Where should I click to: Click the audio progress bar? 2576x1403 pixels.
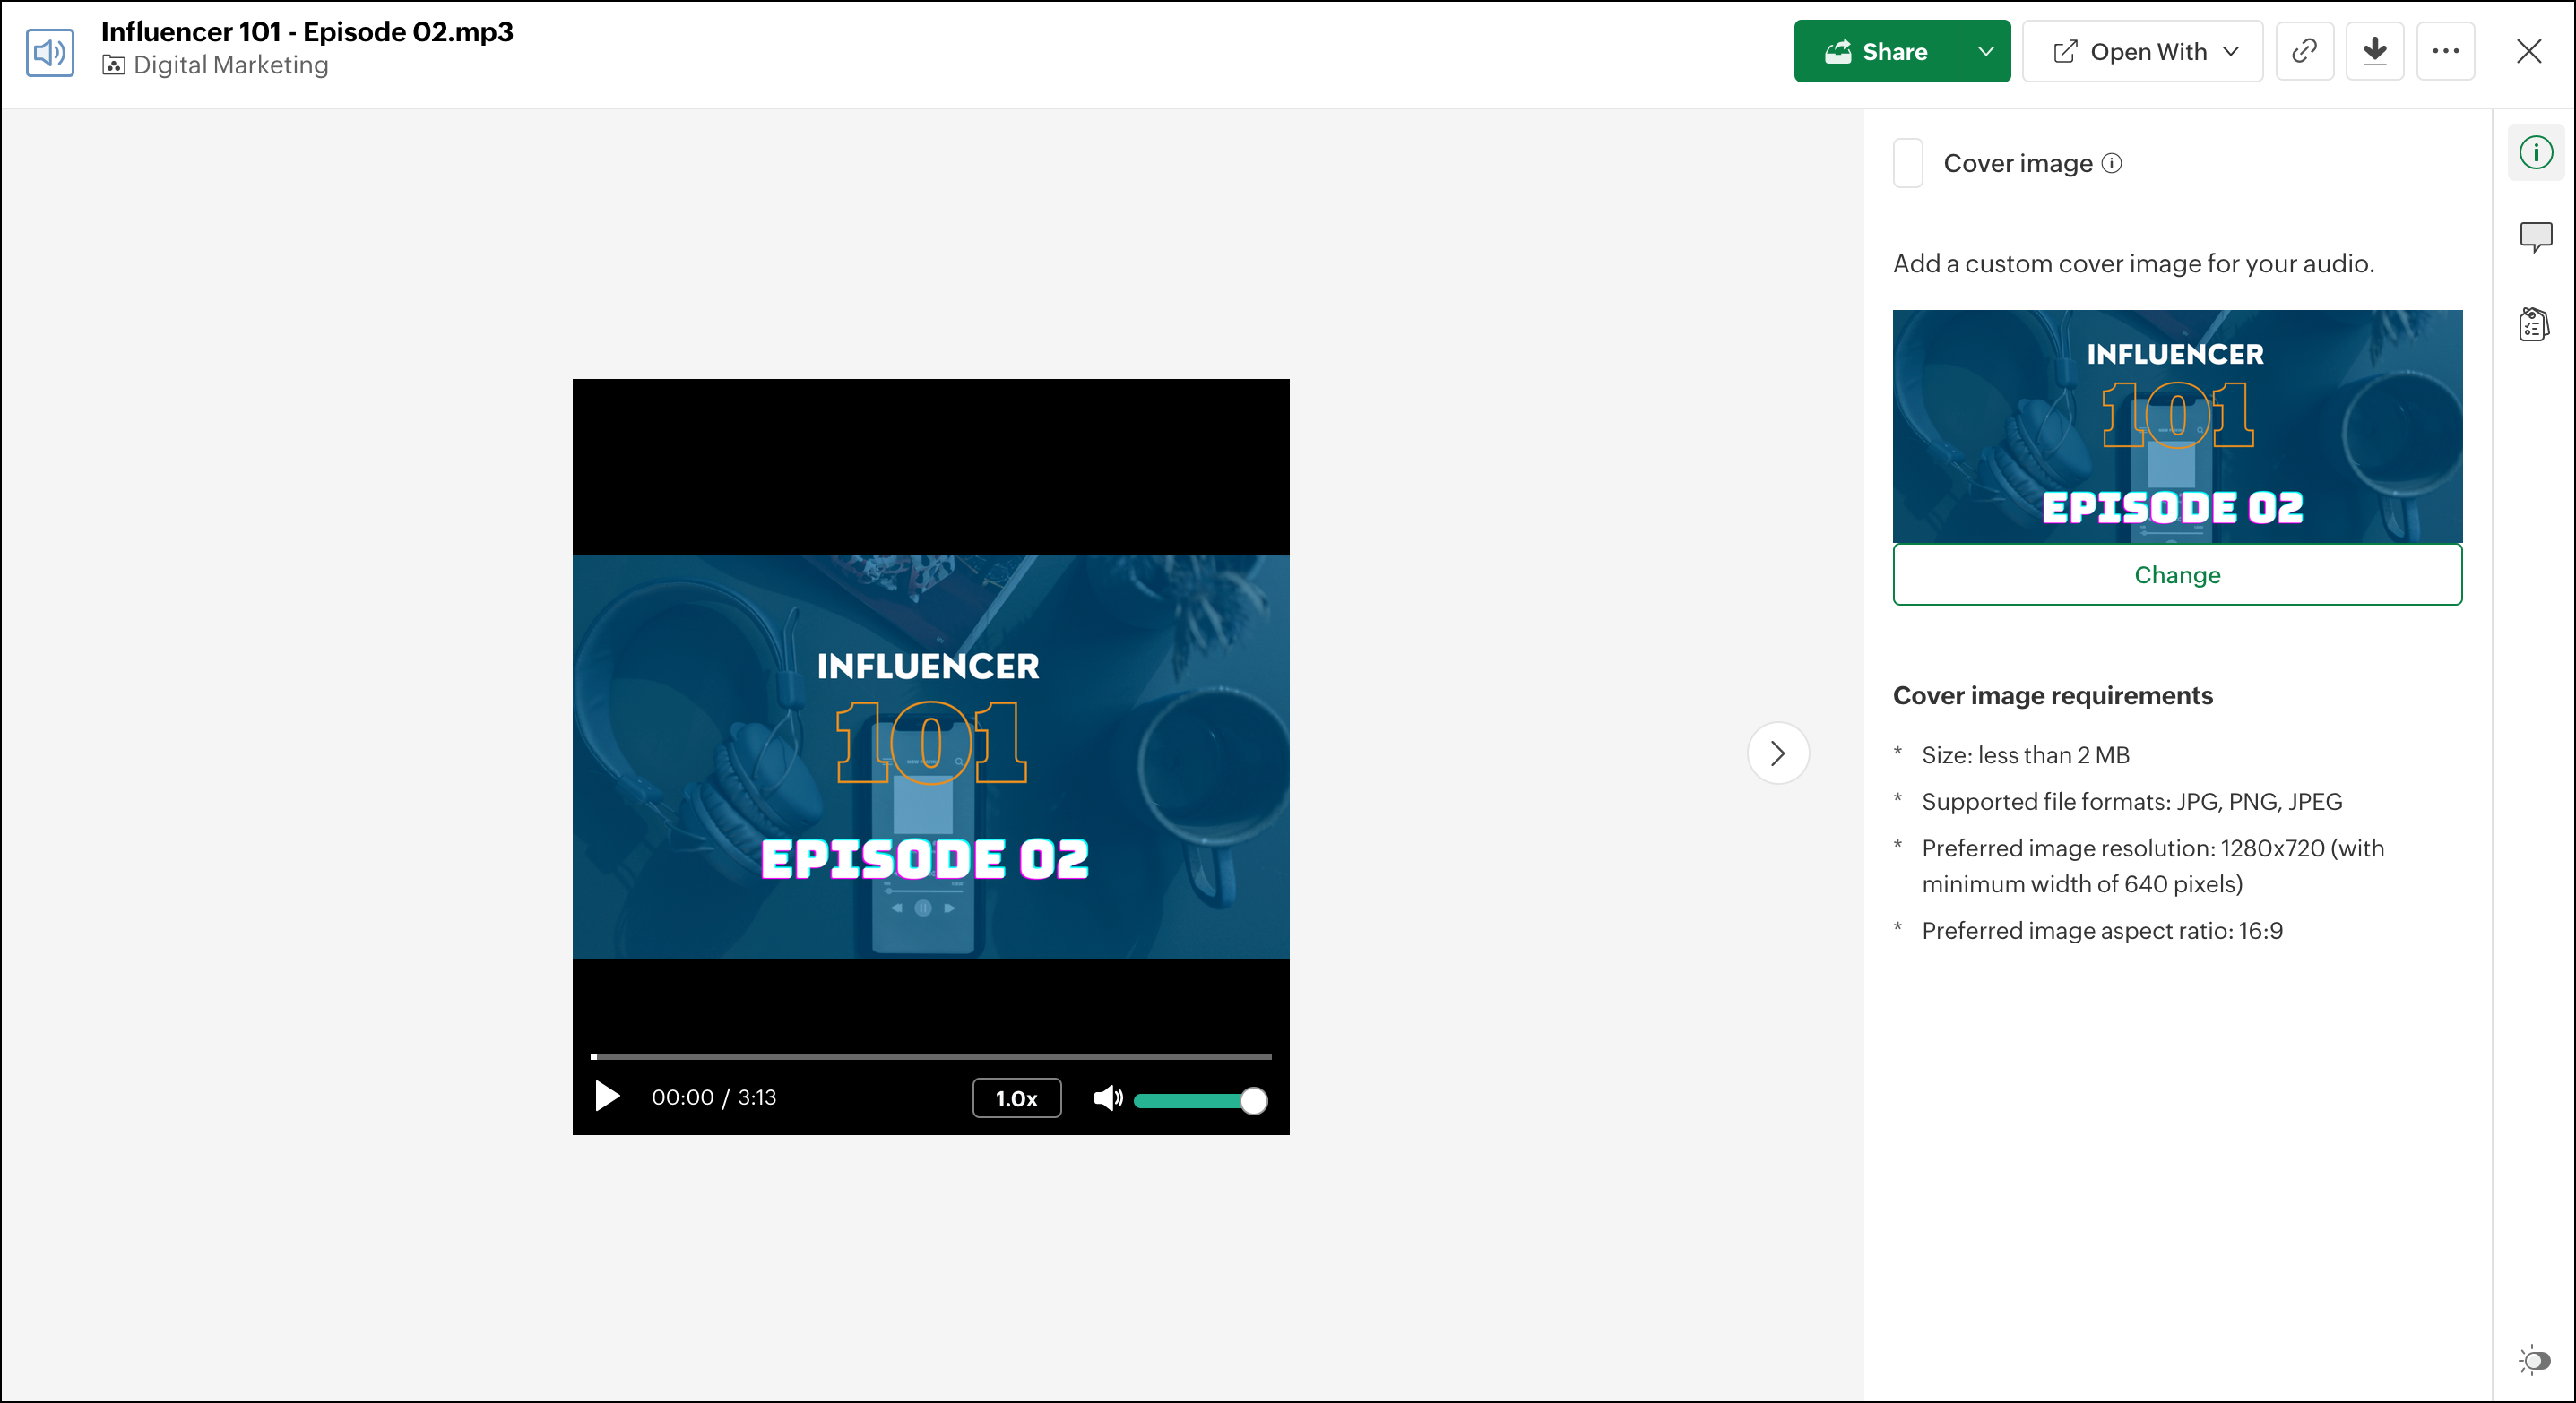[930, 1056]
